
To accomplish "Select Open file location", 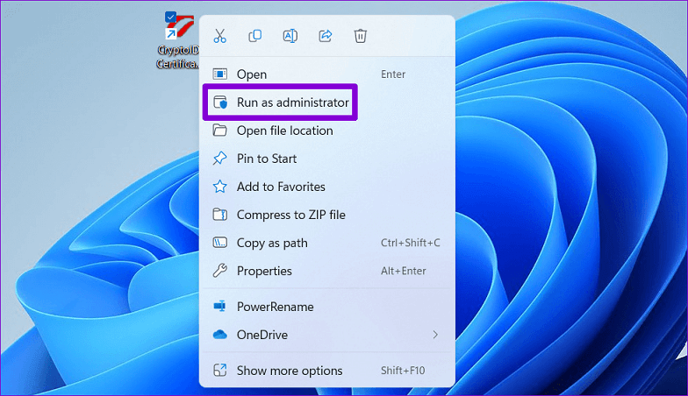I will pos(284,131).
